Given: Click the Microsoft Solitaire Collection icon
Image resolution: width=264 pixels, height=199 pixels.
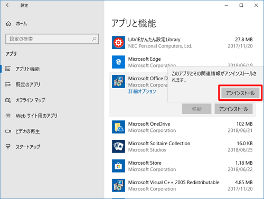Looking at the screenshot, I should [x=118, y=146].
